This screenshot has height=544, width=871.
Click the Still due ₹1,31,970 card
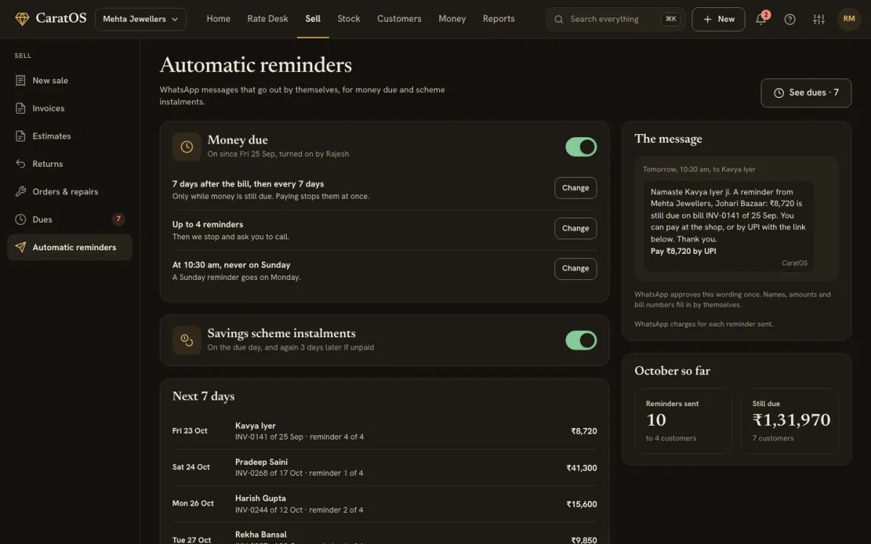click(x=790, y=421)
